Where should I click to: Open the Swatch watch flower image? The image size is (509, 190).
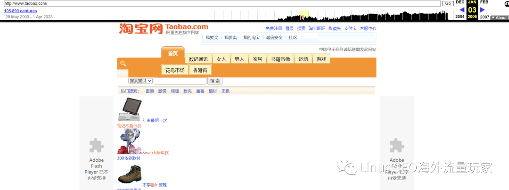pyautogui.click(x=130, y=141)
